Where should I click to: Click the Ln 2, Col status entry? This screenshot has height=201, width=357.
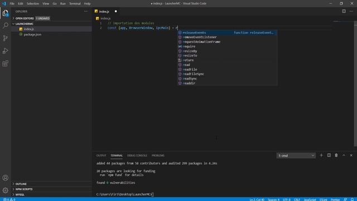(257, 200)
